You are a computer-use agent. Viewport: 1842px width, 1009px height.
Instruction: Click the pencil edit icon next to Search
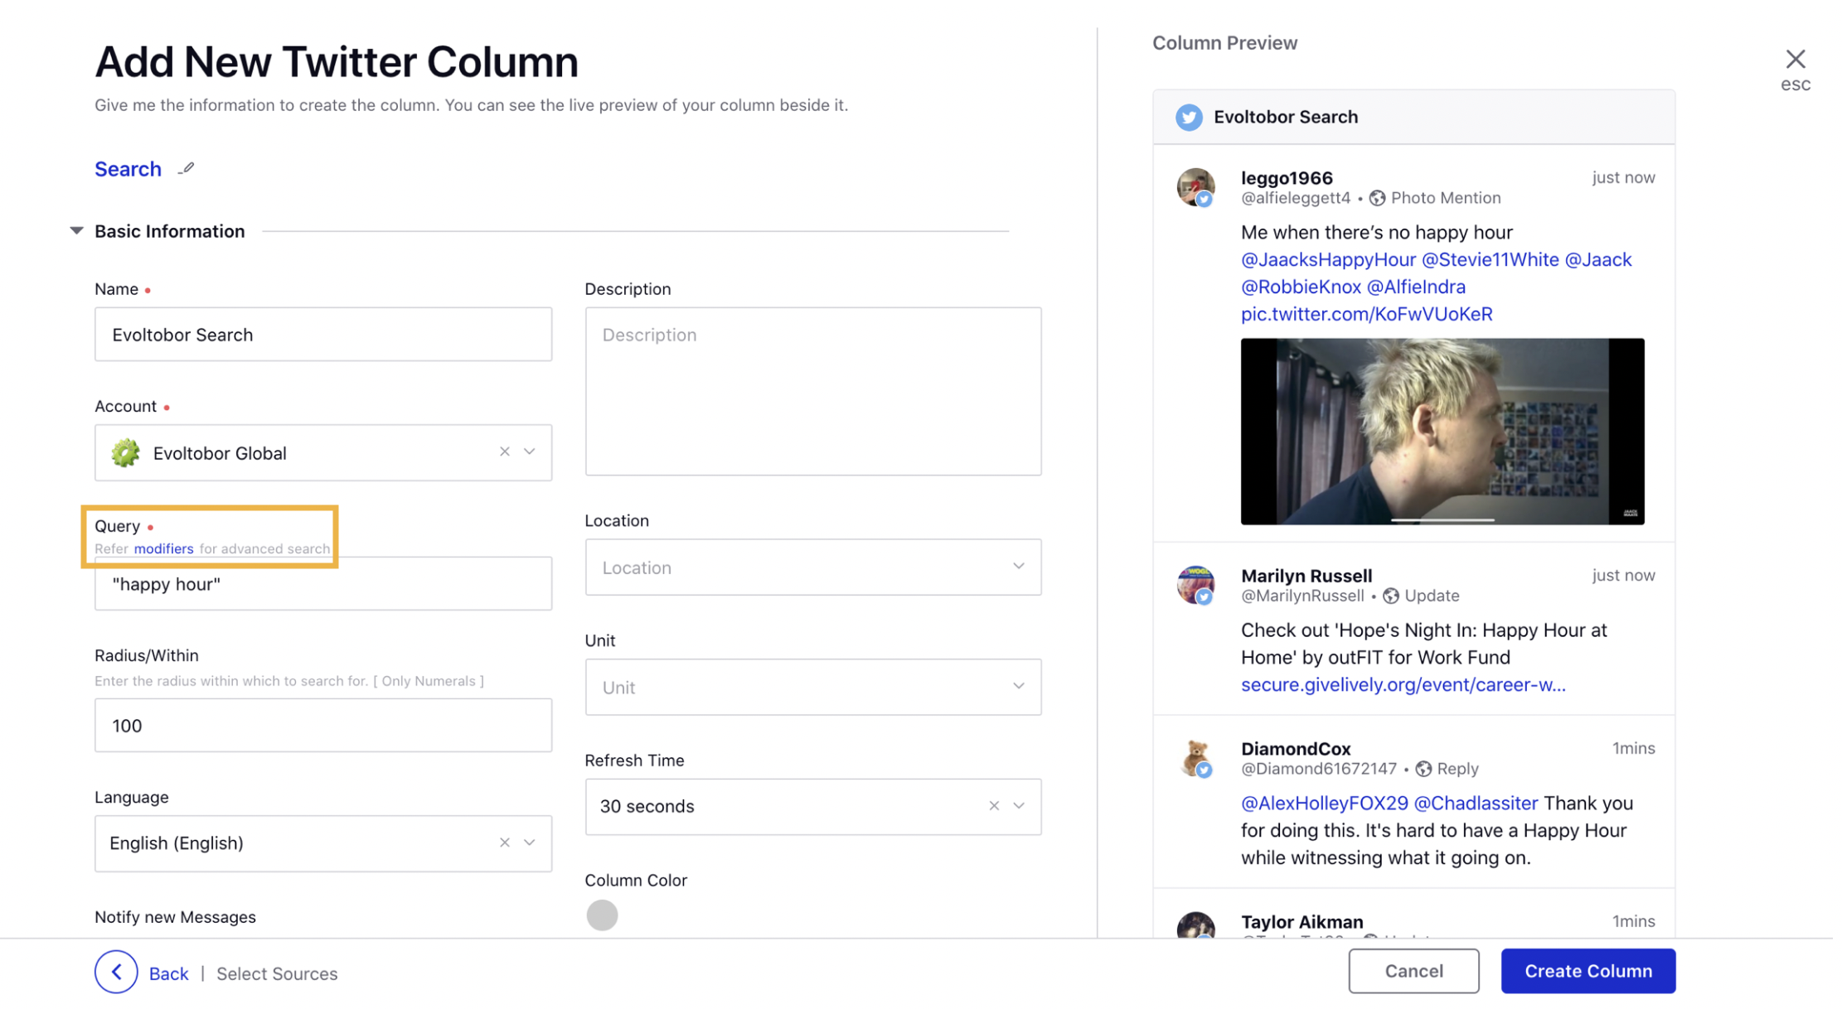186,169
